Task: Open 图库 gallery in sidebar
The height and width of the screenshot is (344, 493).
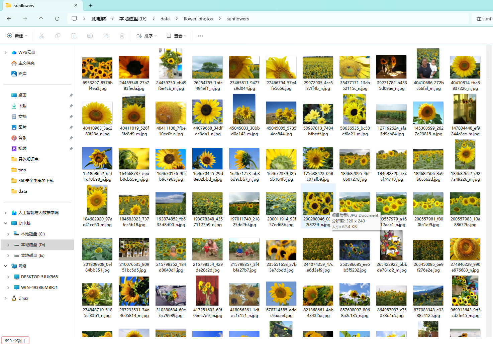Action: pos(22,74)
